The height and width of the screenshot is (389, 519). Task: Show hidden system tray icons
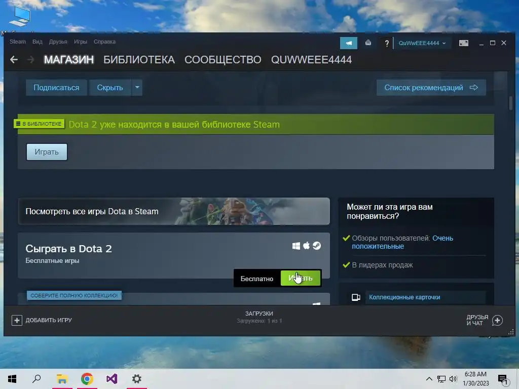pyautogui.click(x=429, y=379)
